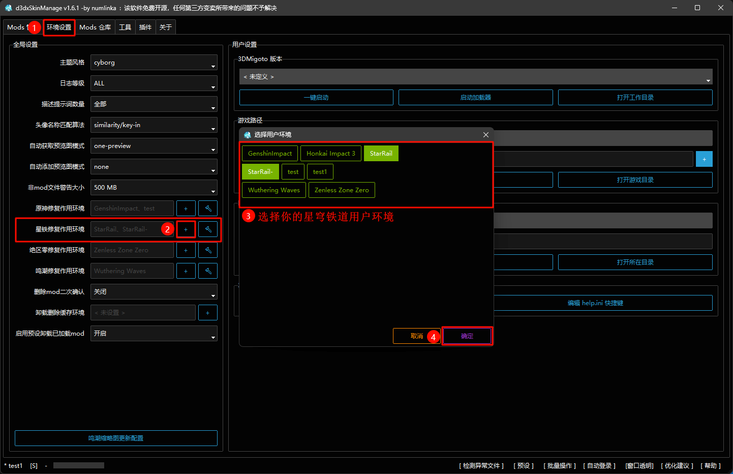The height and width of the screenshot is (474, 733).
Task: Deselect the StarRail- environment
Action: point(260,172)
